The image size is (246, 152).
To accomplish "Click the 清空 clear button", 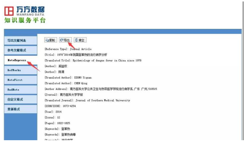I will [x=80, y=40].
